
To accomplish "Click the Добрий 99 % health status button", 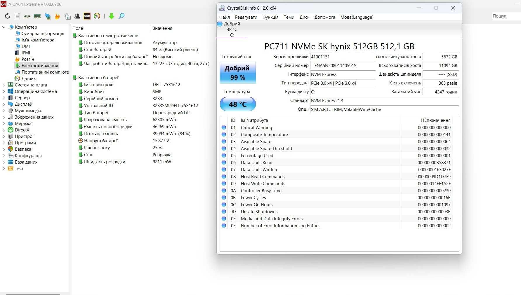I will coord(238,73).
